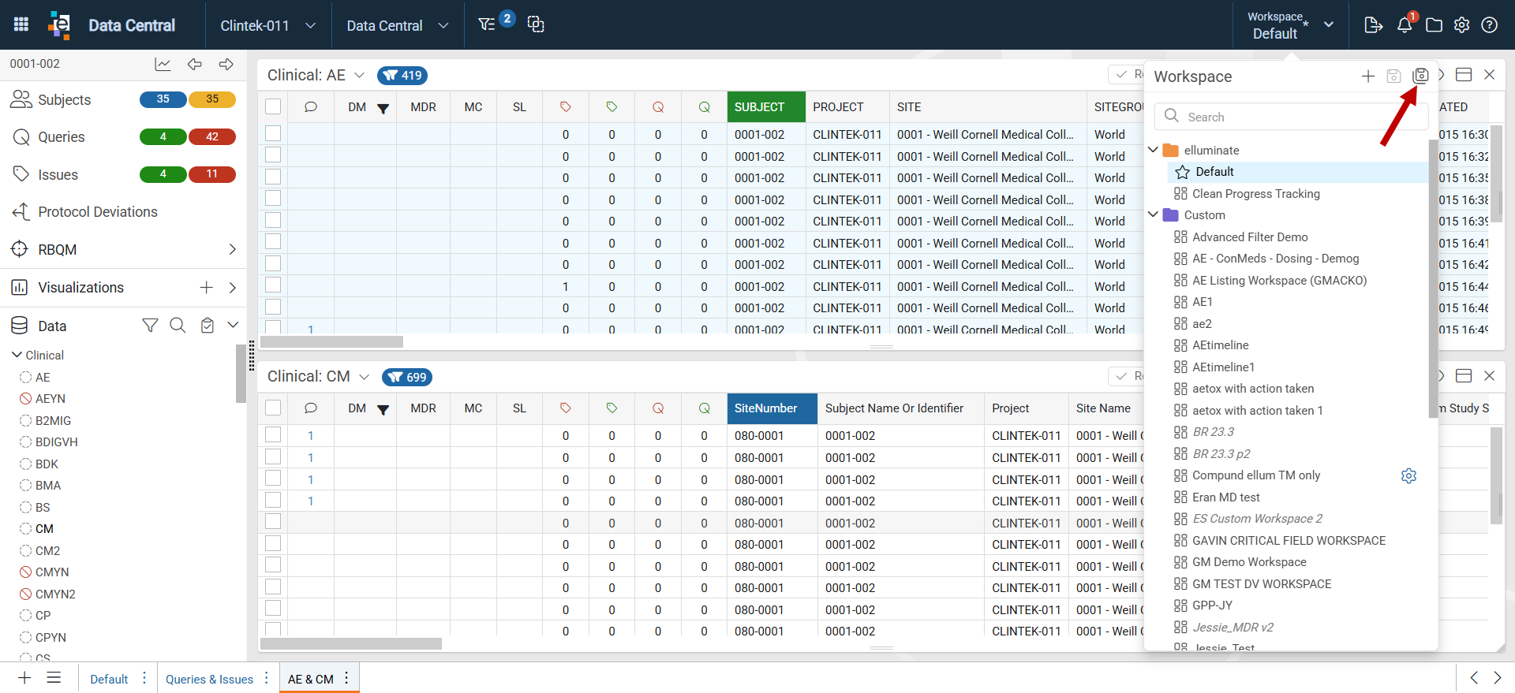Viewport: 1515px width, 693px height.
Task: Add a new workspace with plus icon
Action: [1368, 76]
